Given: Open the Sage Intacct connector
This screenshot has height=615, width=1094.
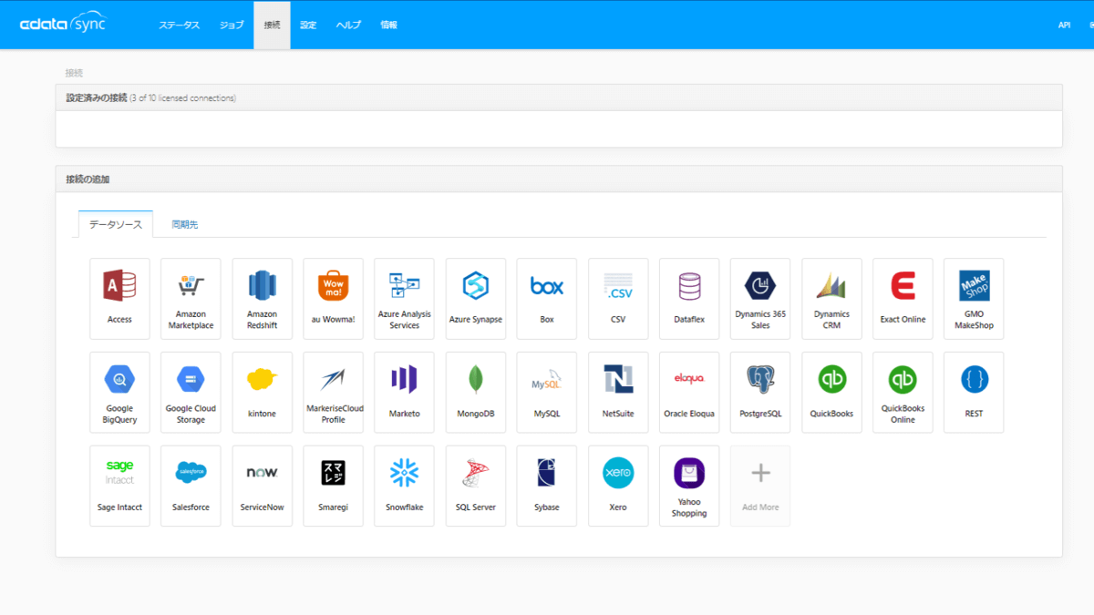Looking at the screenshot, I should (x=119, y=486).
